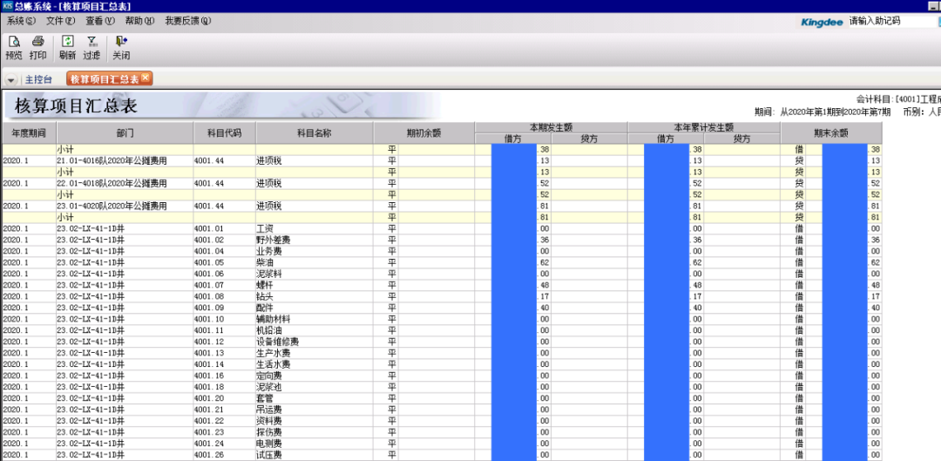This screenshot has height=461, width=941.
Task: Select the 试压费 cell
Action: (x=315, y=454)
